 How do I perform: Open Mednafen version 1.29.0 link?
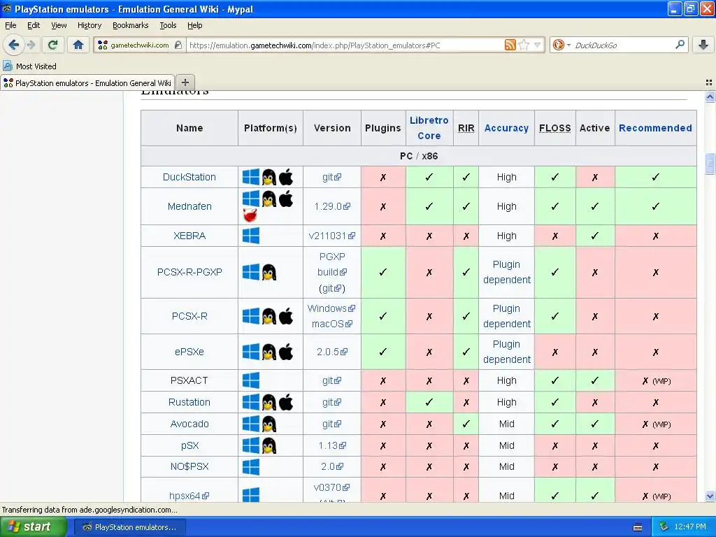pyautogui.click(x=332, y=206)
